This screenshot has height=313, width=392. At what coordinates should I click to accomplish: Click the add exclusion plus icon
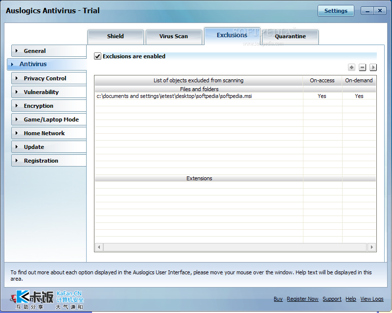[351, 67]
